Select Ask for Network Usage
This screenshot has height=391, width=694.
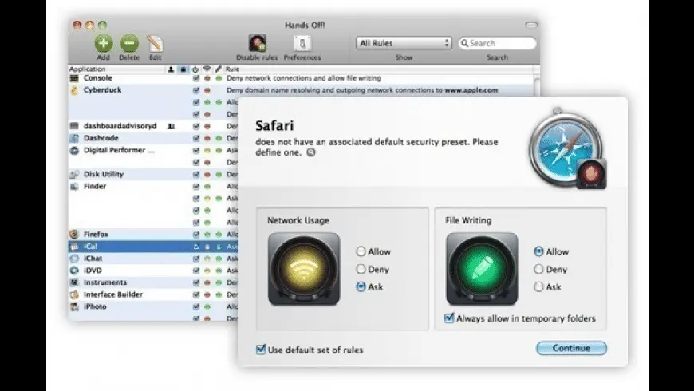(x=361, y=287)
